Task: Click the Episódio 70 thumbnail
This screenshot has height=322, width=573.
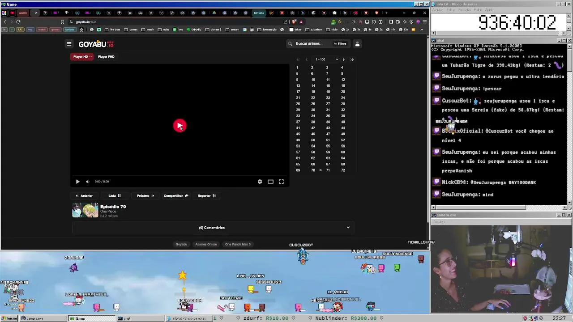Action: (85, 210)
